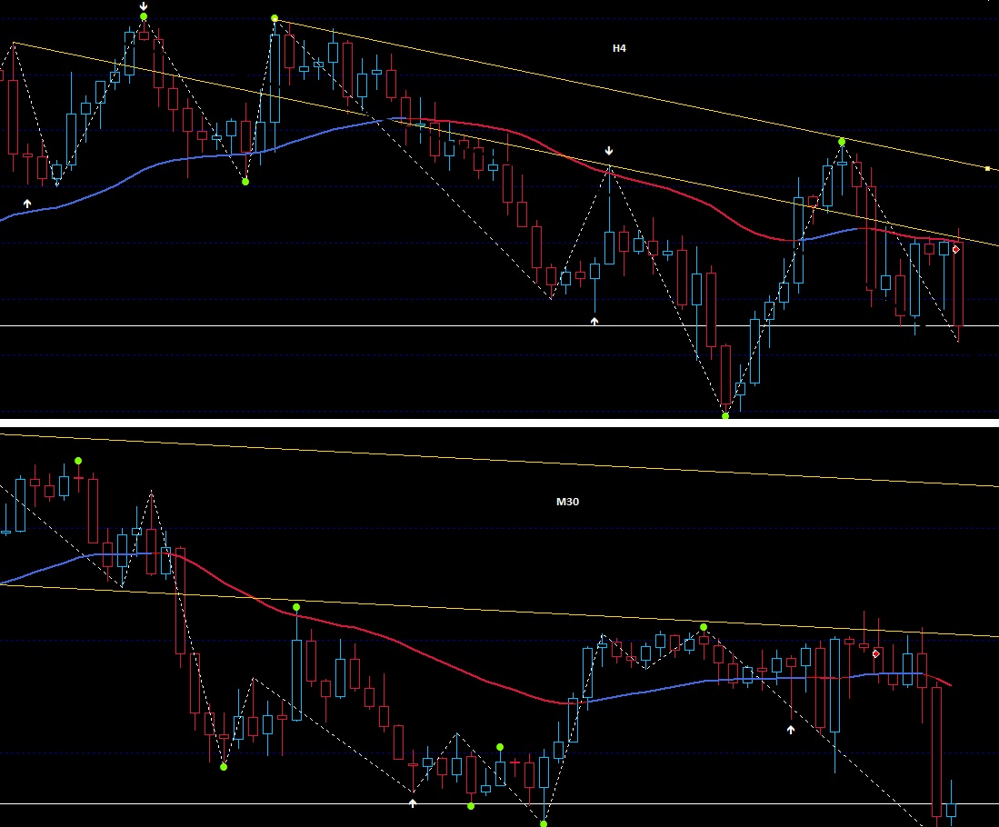Select green dot at H4 last swing high
Screen dimensions: 999x827
[842, 142]
